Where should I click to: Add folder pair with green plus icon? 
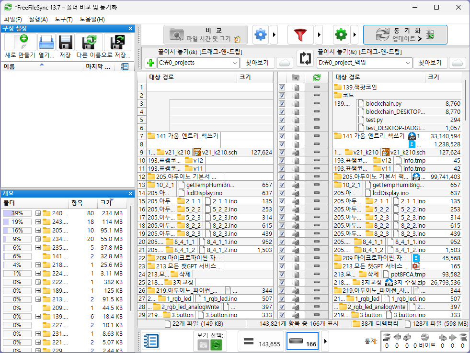point(150,63)
